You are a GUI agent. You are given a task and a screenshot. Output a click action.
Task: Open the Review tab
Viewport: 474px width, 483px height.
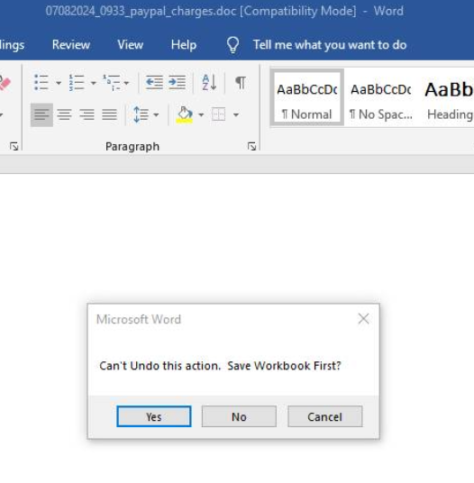(x=71, y=45)
